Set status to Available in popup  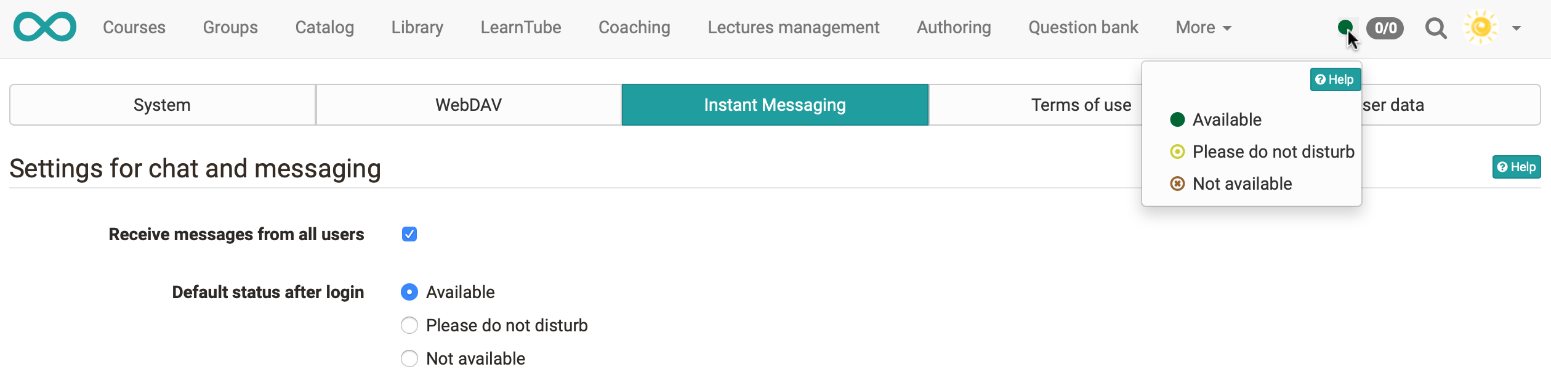(1226, 119)
